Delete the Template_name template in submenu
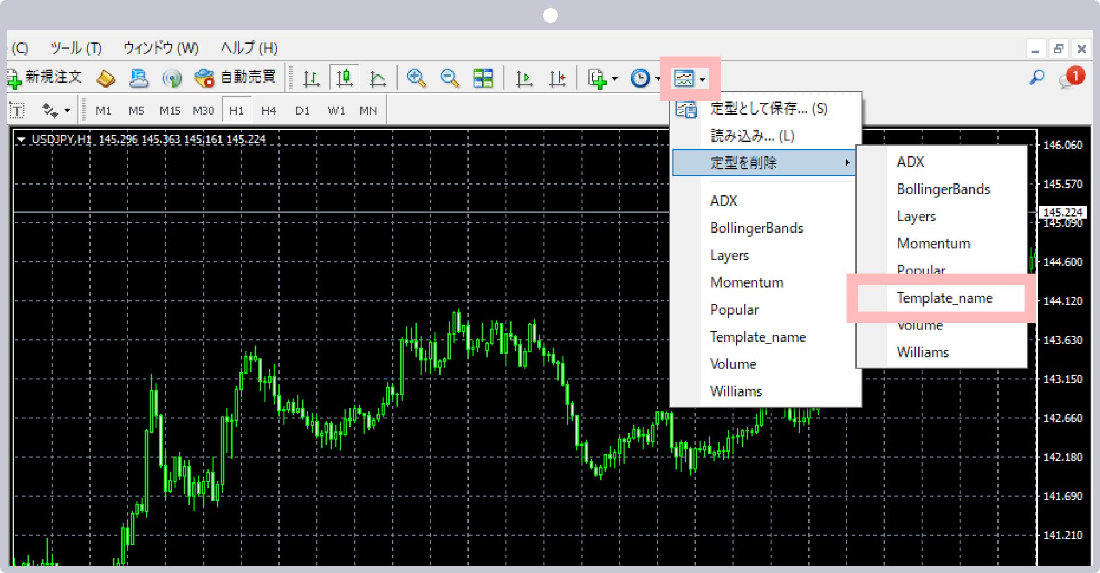1100x573 pixels. pos(944,298)
